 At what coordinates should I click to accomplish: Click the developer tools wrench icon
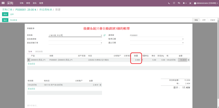[x=190, y=3]
